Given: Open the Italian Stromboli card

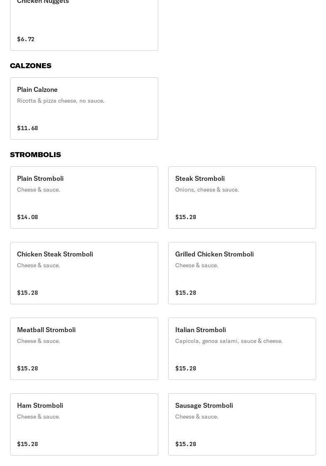Looking at the screenshot, I should pos(242,349).
